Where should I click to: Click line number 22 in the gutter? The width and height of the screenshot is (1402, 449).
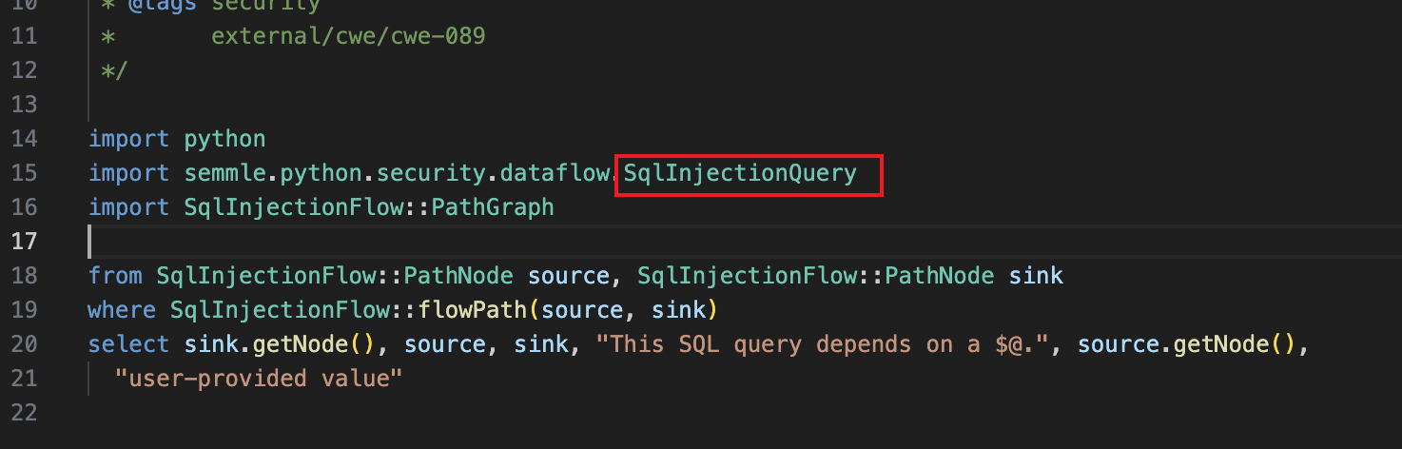click(26, 412)
